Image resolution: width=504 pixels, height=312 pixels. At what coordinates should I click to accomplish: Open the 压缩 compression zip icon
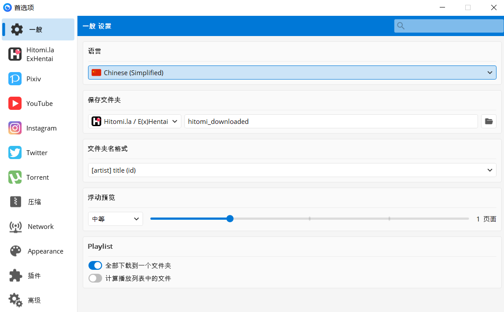click(15, 202)
